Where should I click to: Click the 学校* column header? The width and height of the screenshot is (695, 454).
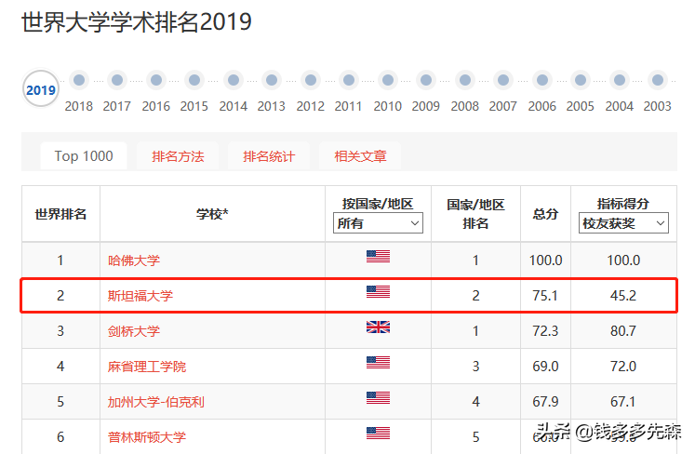point(212,214)
